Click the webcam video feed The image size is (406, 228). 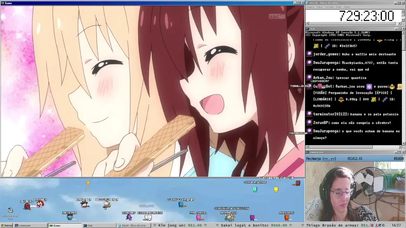(x=355, y=191)
